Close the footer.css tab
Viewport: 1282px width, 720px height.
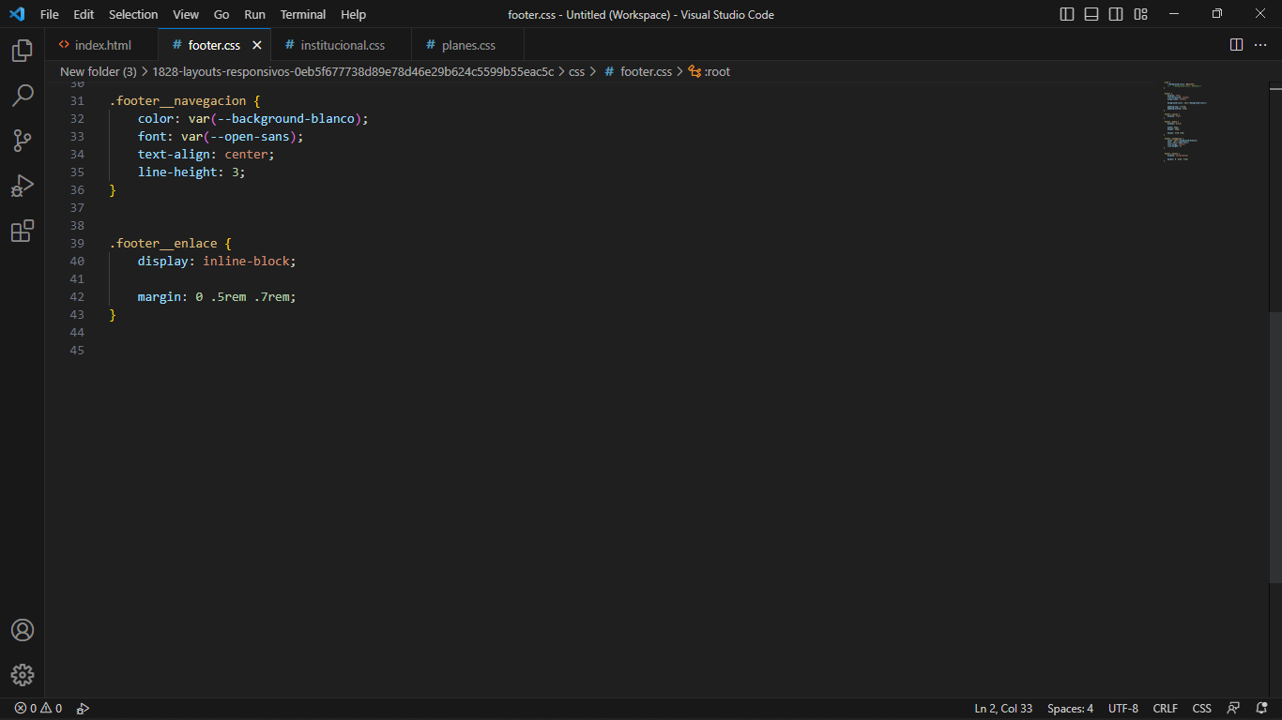(257, 45)
